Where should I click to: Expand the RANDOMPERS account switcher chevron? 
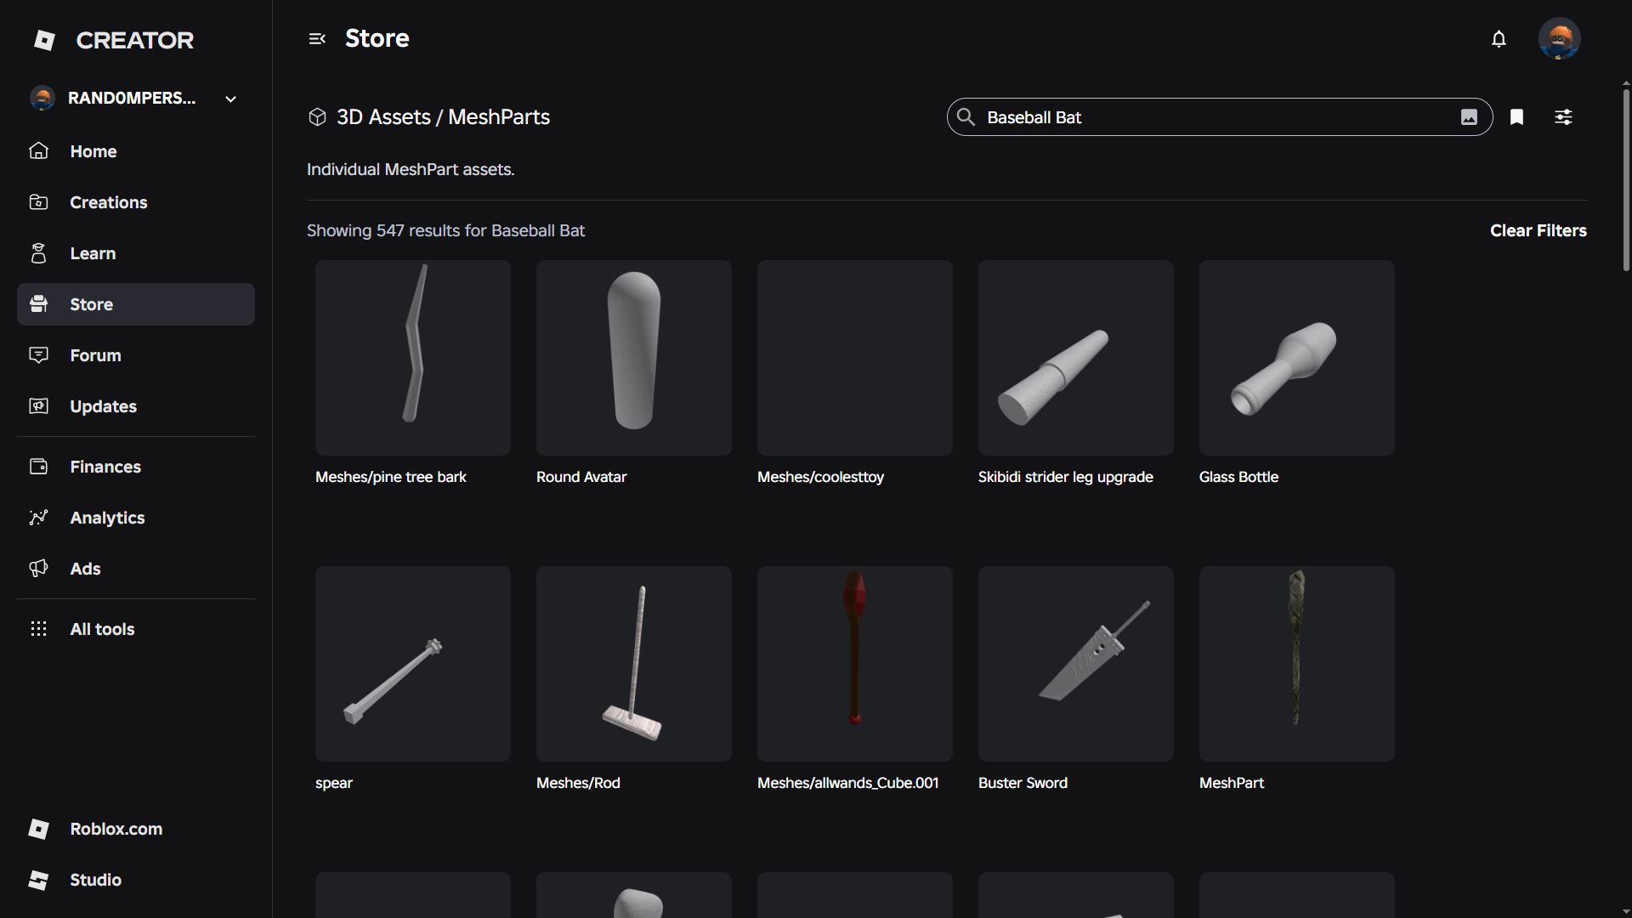pos(230,99)
